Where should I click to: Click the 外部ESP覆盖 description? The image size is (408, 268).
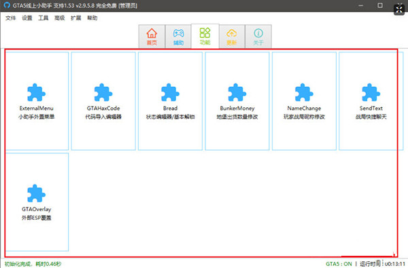click(37, 218)
